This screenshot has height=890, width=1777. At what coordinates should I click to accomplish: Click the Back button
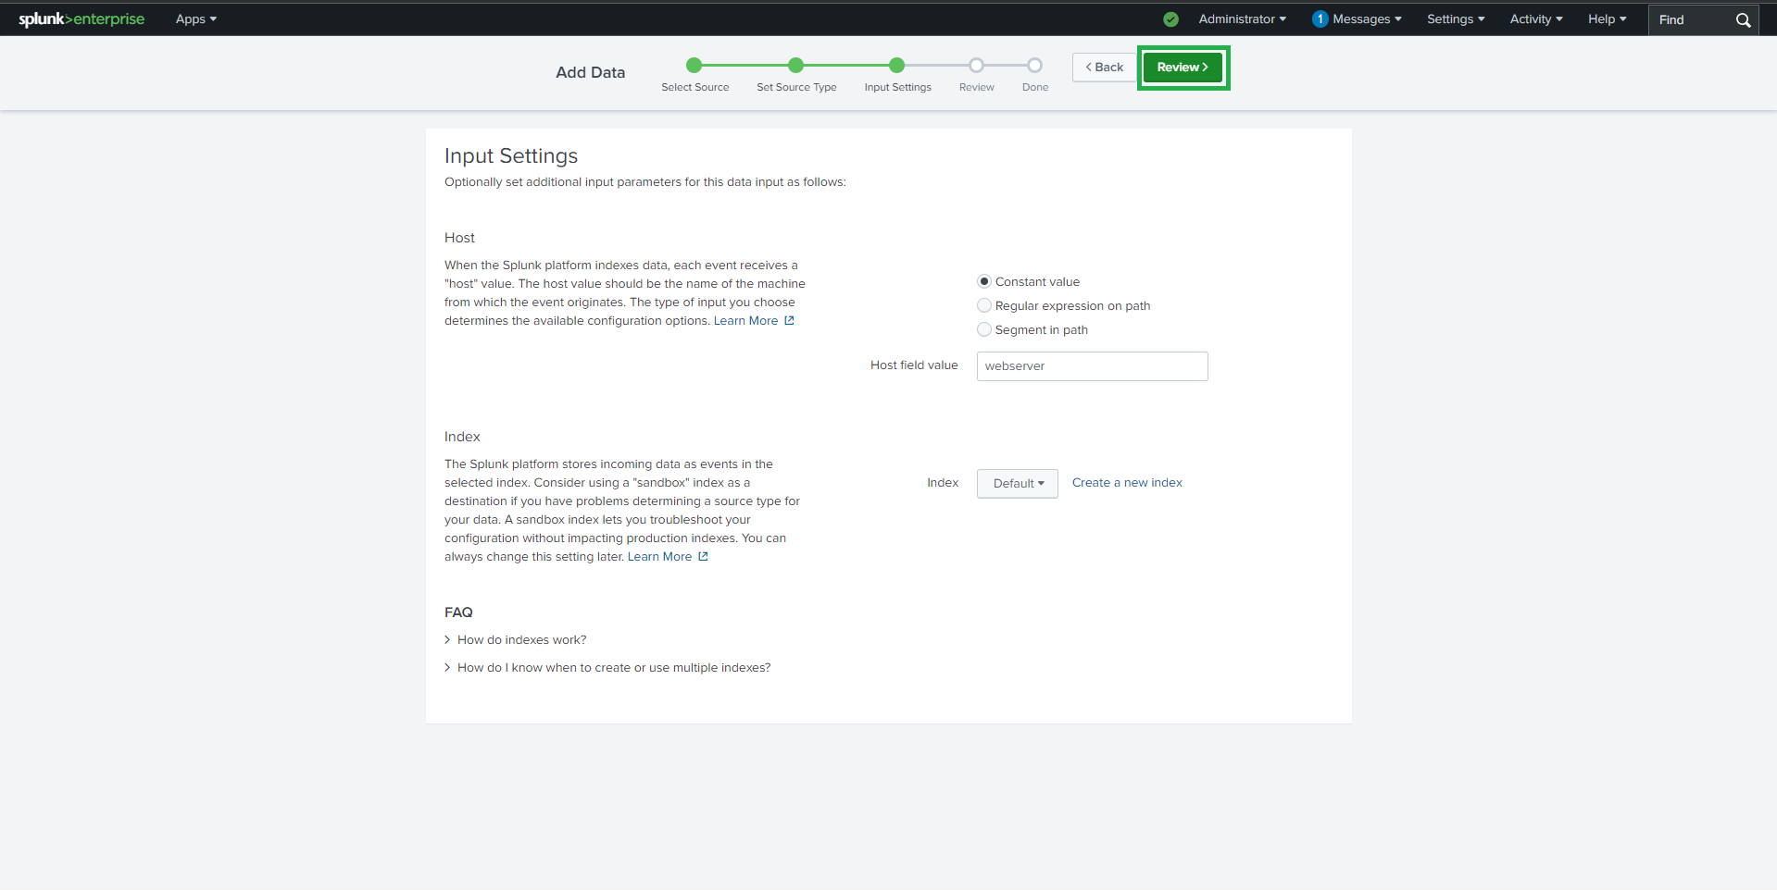pyautogui.click(x=1105, y=68)
